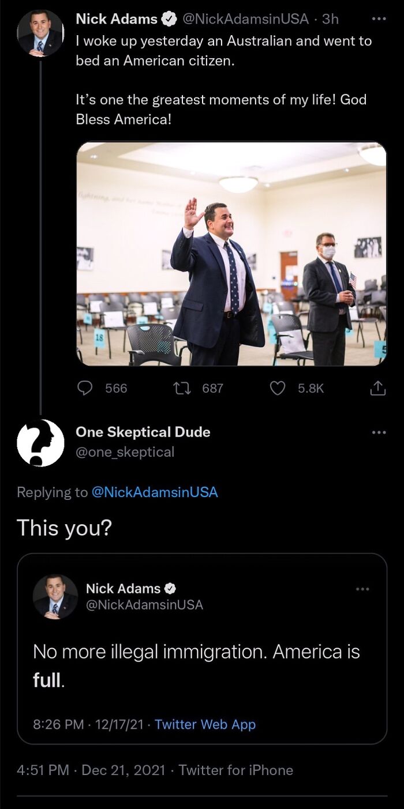Open the more options menu on the top tweet

click(x=378, y=18)
